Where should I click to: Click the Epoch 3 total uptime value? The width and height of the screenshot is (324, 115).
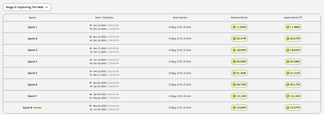tap(180, 50)
